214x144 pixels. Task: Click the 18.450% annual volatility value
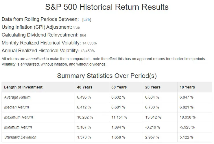point(88,51)
